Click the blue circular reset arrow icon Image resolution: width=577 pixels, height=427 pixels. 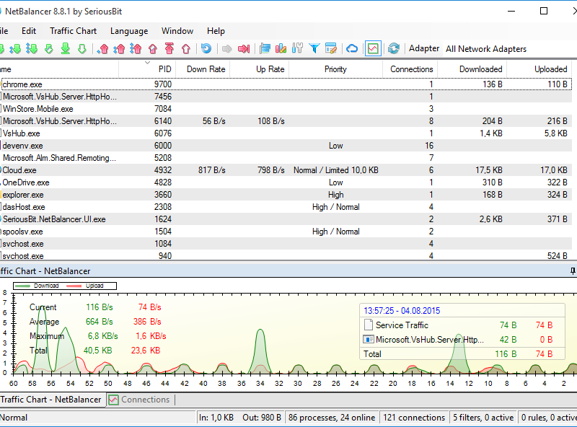206,48
